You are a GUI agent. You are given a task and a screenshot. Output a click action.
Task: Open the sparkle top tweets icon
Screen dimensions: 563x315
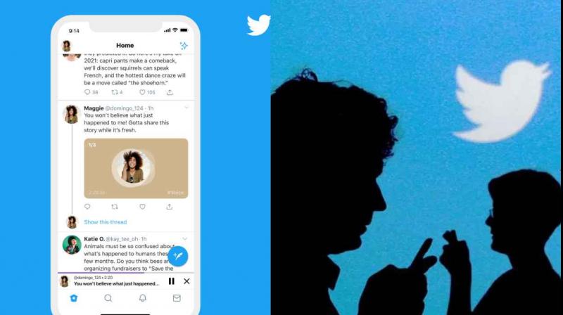click(184, 46)
